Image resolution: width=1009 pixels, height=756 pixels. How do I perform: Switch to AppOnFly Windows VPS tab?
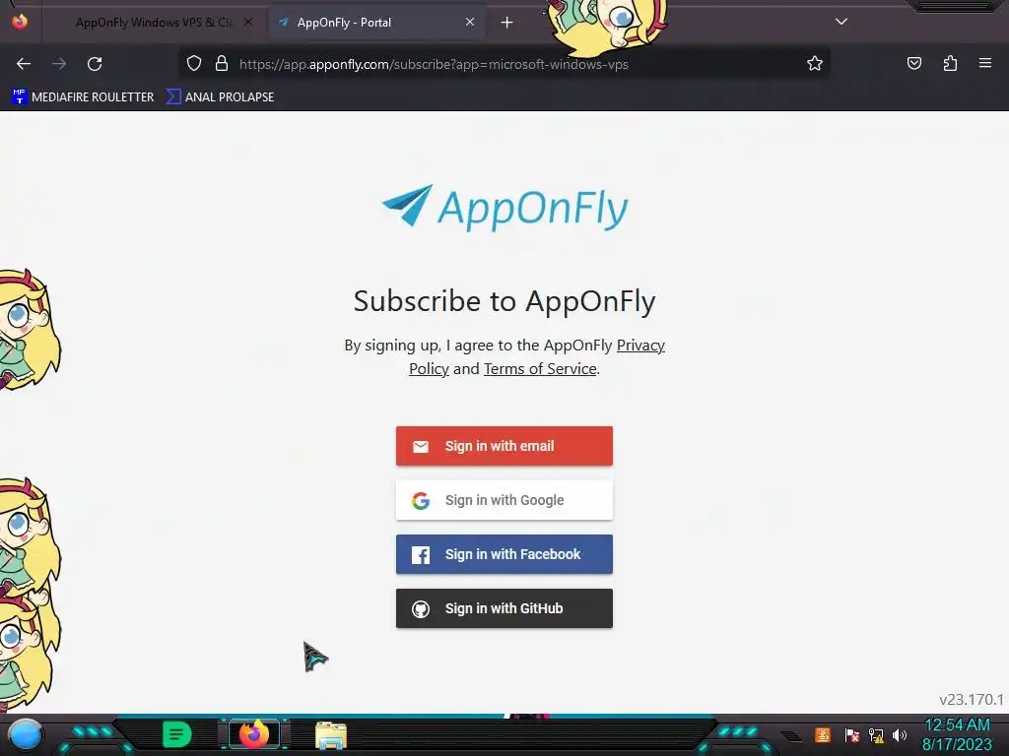tap(153, 23)
